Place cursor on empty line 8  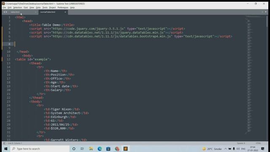129,44
